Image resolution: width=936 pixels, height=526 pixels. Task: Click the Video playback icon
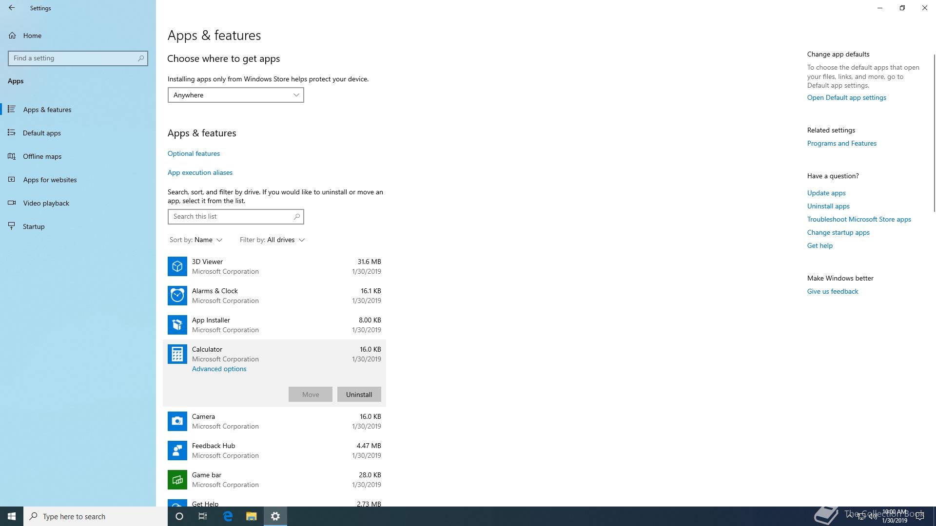tap(12, 203)
